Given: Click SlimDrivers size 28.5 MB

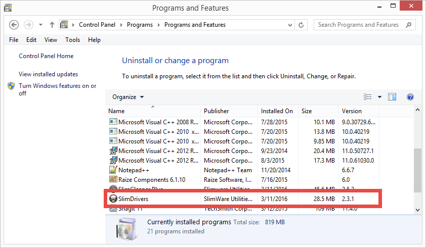Looking at the screenshot, I should coord(324,199).
